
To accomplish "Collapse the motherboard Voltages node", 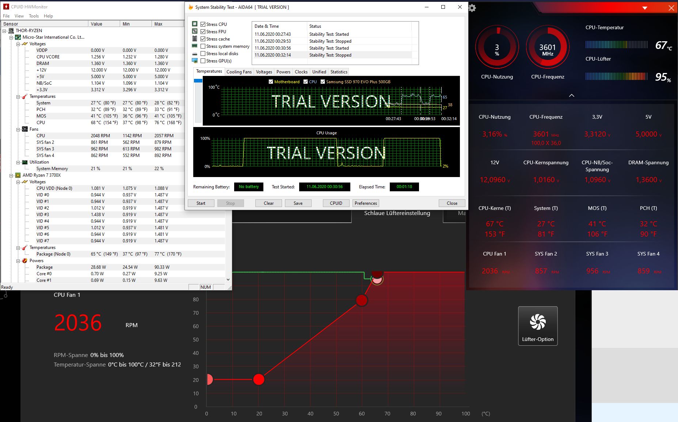I will pyautogui.click(x=18, y=44).
